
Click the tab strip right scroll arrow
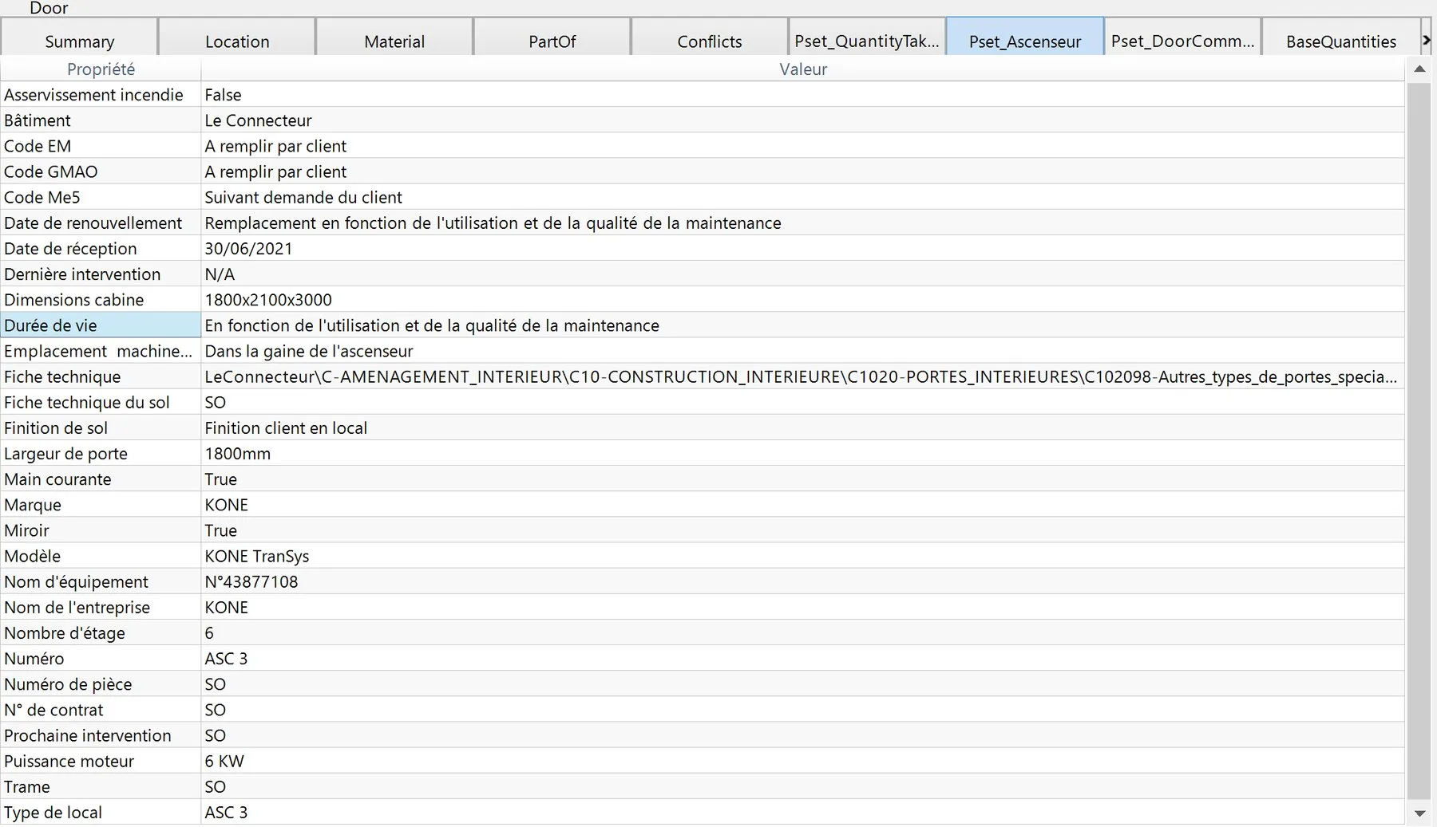[x=1426, y=40]
